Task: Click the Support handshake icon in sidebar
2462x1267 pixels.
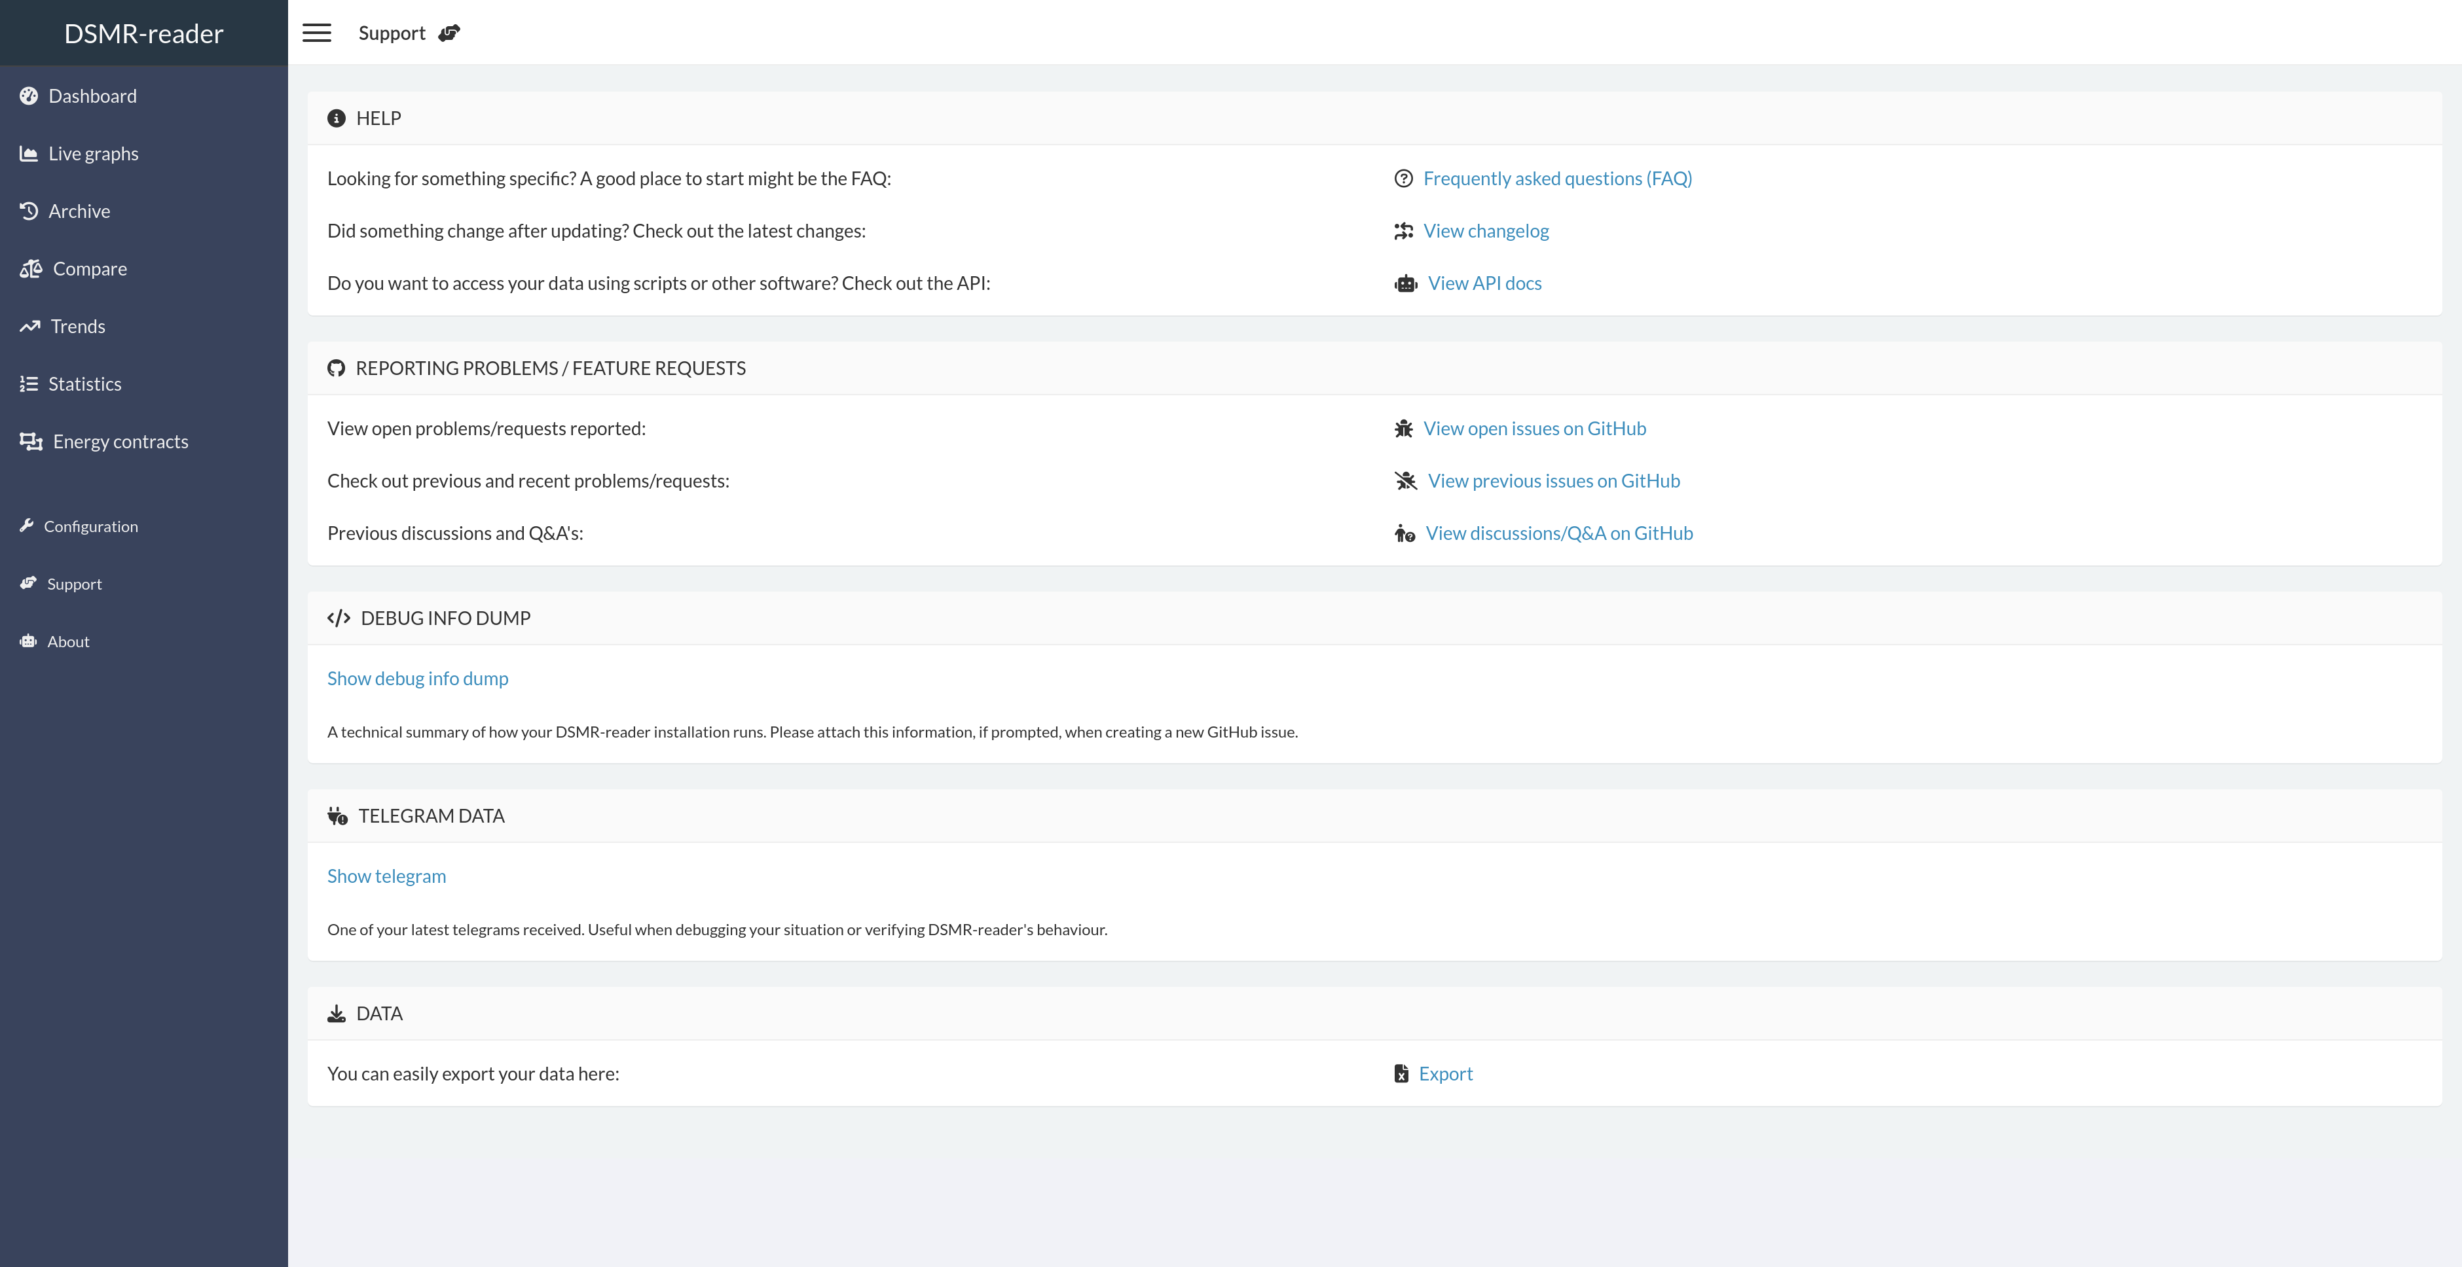Action: pos(29,583)
